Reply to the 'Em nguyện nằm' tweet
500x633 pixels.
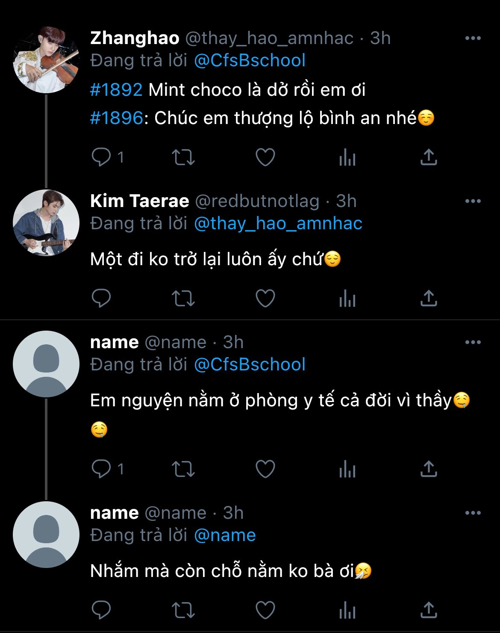[102, 469]
